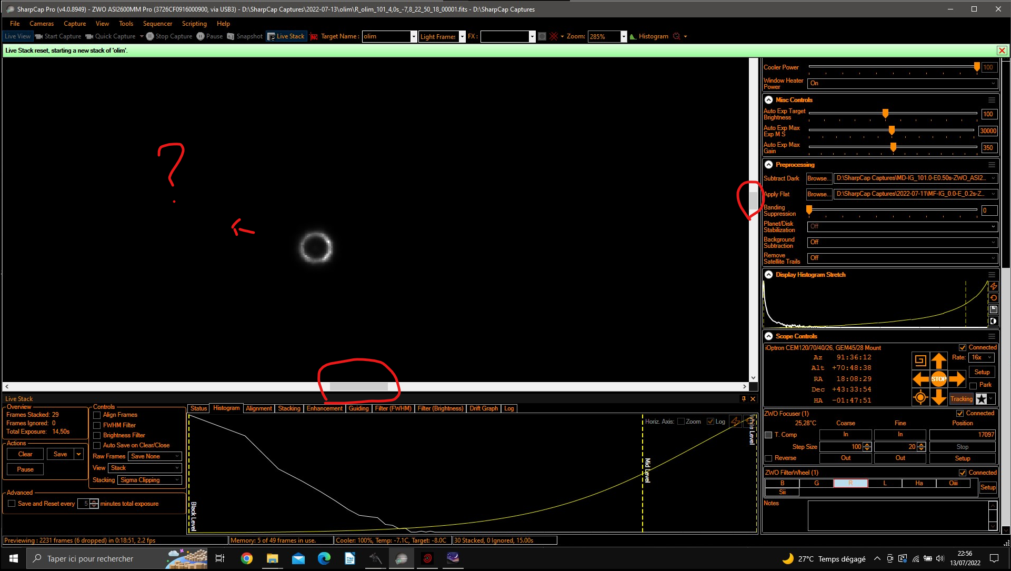Enable Brightness Filter checkbox
Image resolution: width=1011 pixels, height=571 pixels.
tap(97, 435)
